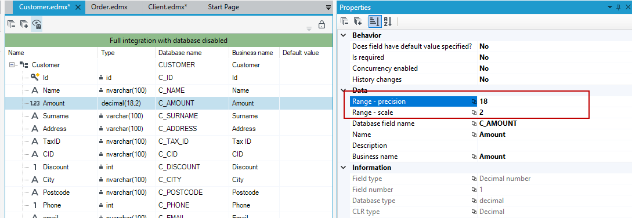
Task: Click the padlock icon in the editor toolbar
Action: coord(322,25)
